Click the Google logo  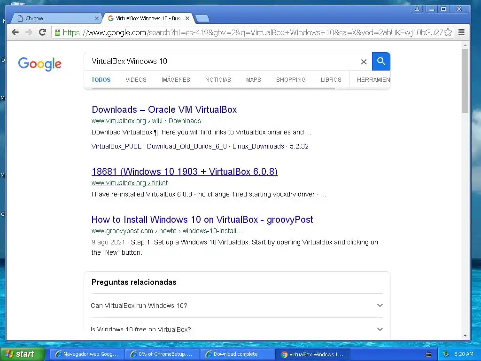point(40,64)
